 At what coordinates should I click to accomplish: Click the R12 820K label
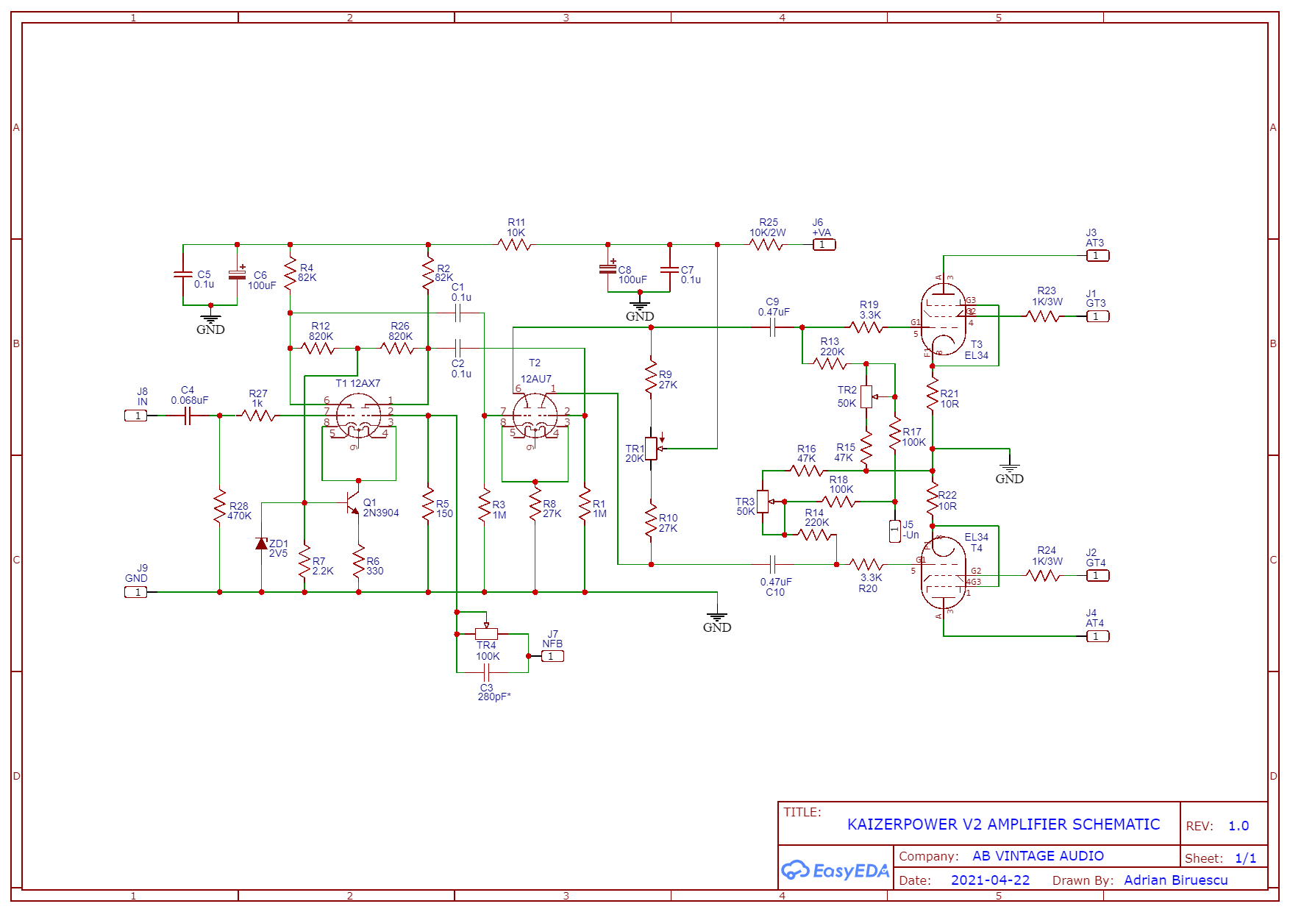coord(321,331)
